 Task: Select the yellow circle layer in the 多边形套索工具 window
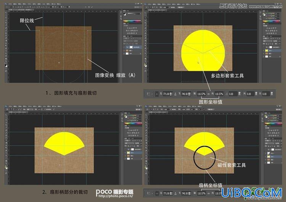(x=272, y=50)
